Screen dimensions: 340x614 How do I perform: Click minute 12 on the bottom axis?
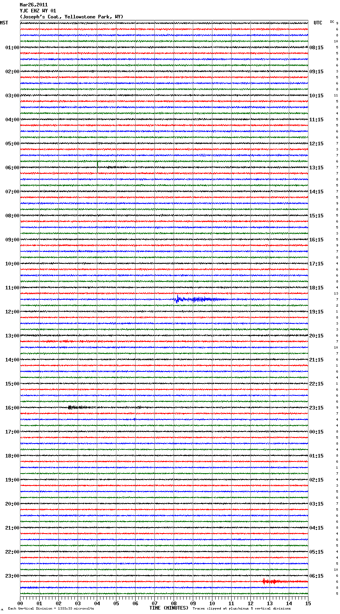click(x=250, y=603)
